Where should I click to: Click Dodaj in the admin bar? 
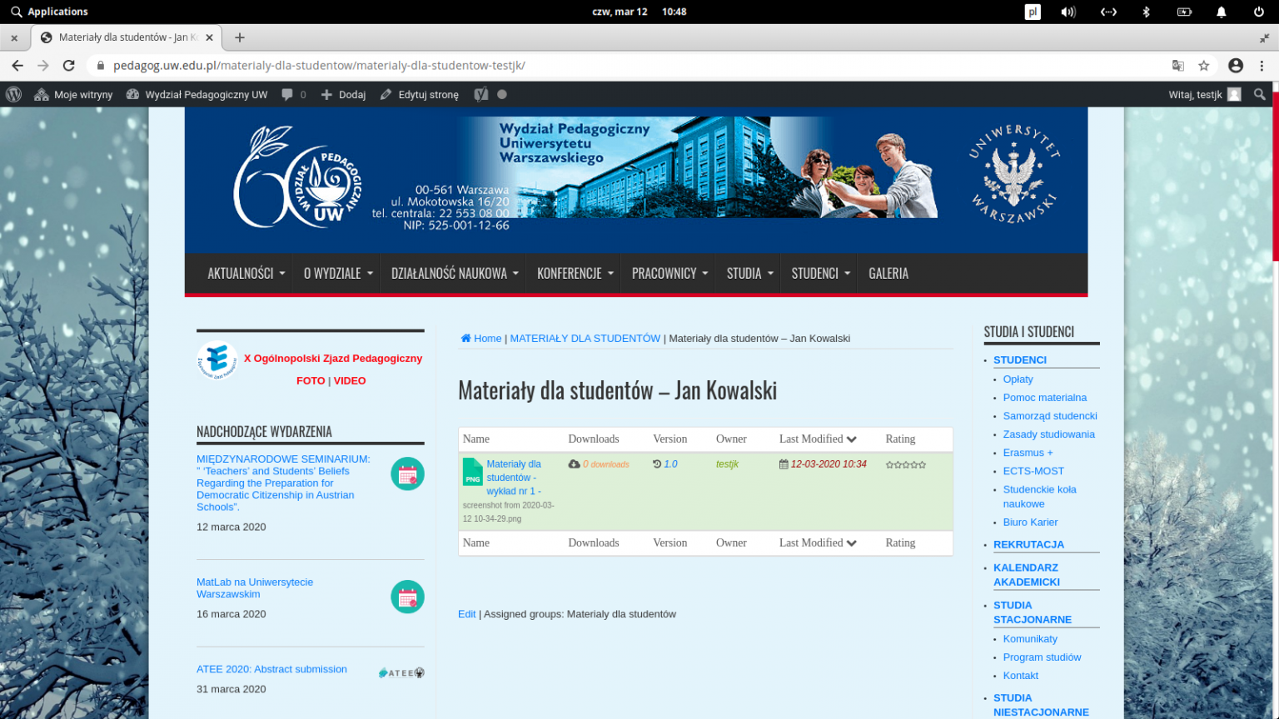click(343, 95)
